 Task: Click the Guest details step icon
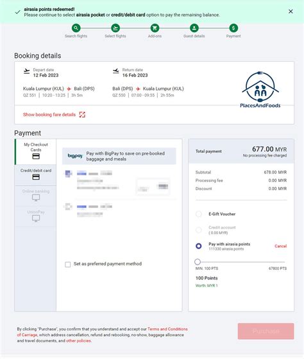tap(194, 28)
